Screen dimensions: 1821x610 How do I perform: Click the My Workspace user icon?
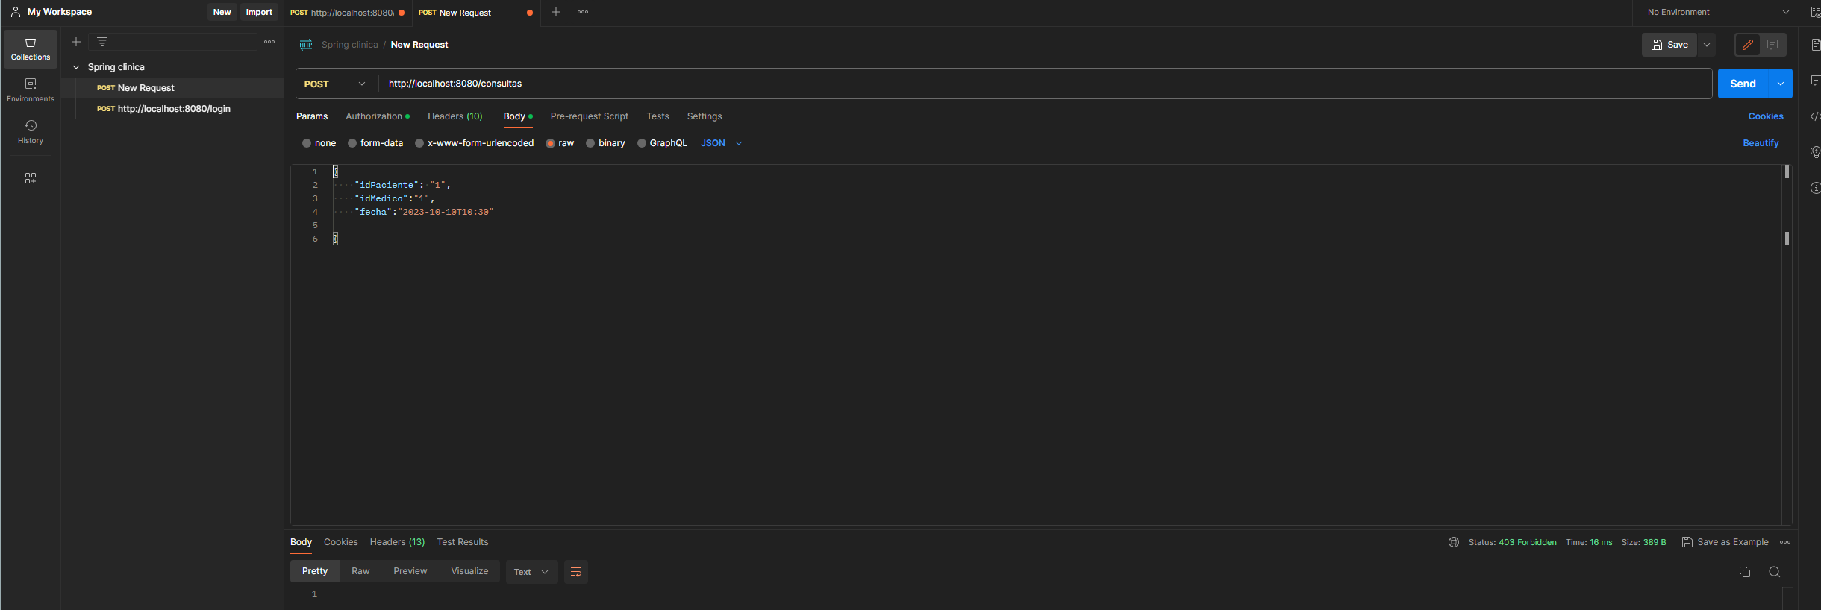pos(16,12)
